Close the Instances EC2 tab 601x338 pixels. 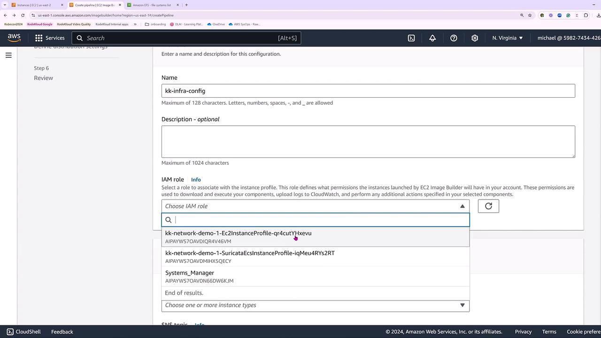point(62,5)
